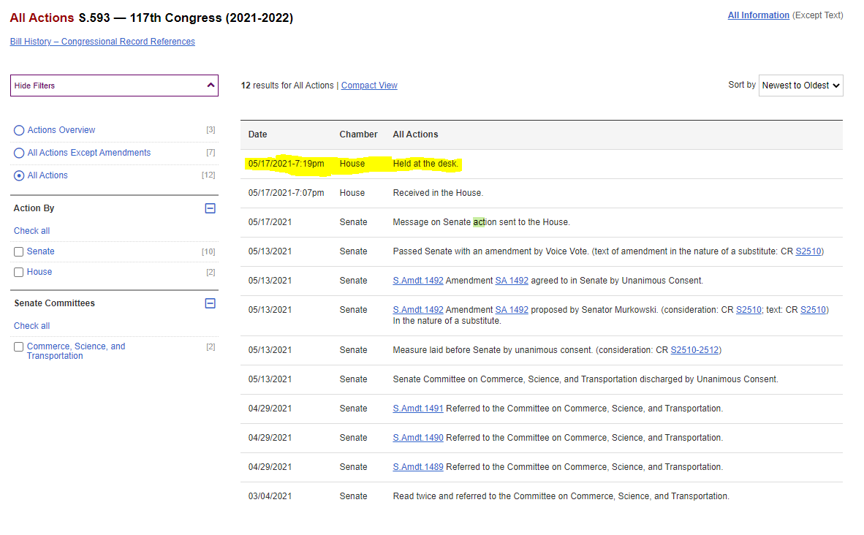Switch to Compact View
Screen dimensions: 864x535
tap(369, 86)
